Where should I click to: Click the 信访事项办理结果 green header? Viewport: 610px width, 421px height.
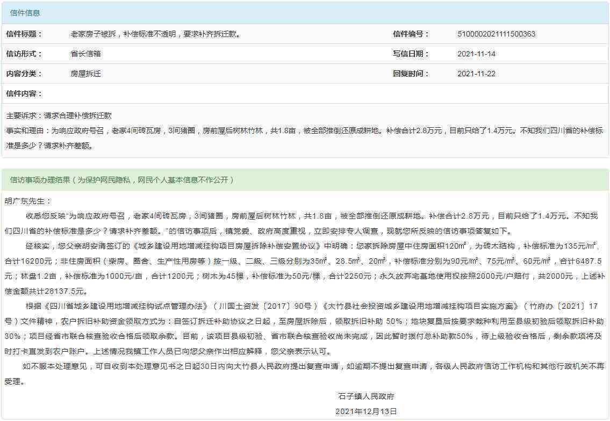tap(305, 180)
